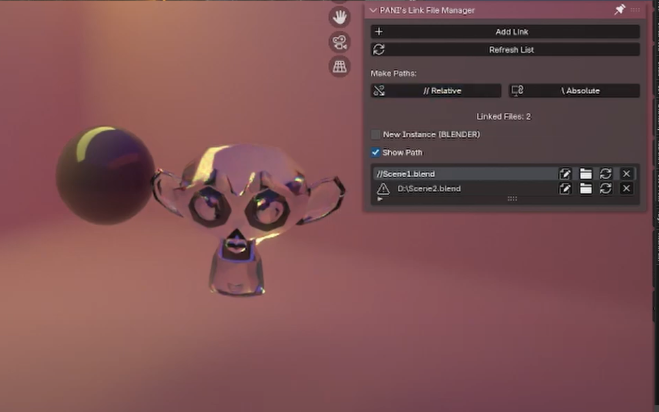This screenshot has width=659, height=412.
Task: Uncheck the Show Path checkbox
Action: point(376,152)
